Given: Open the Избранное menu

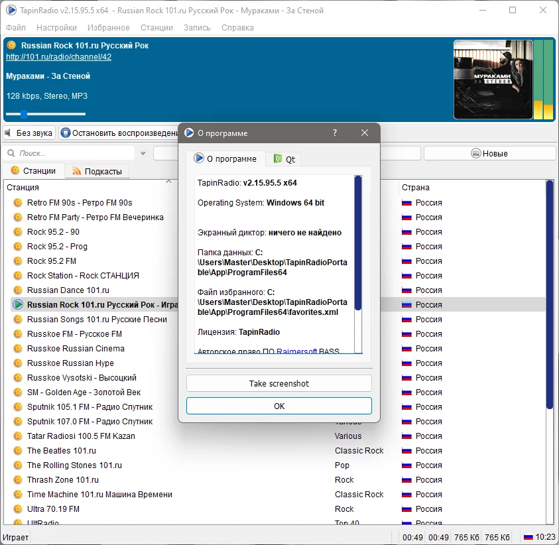Looking at the screenshot, I should pos(108,27).
